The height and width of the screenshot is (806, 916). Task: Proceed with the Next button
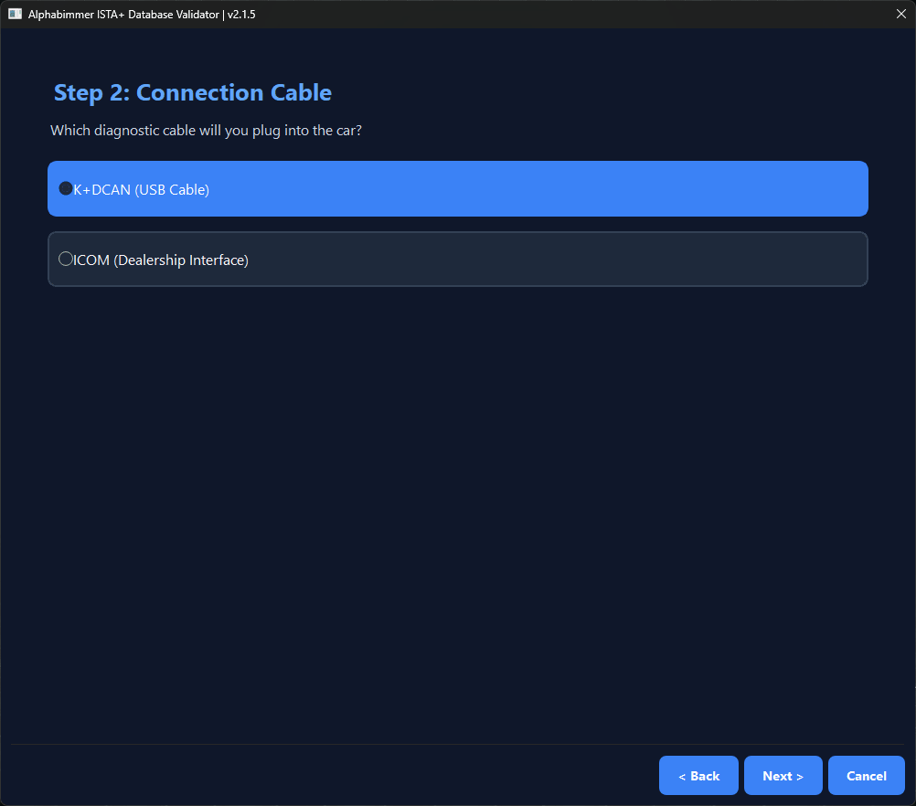pos(783,776)
